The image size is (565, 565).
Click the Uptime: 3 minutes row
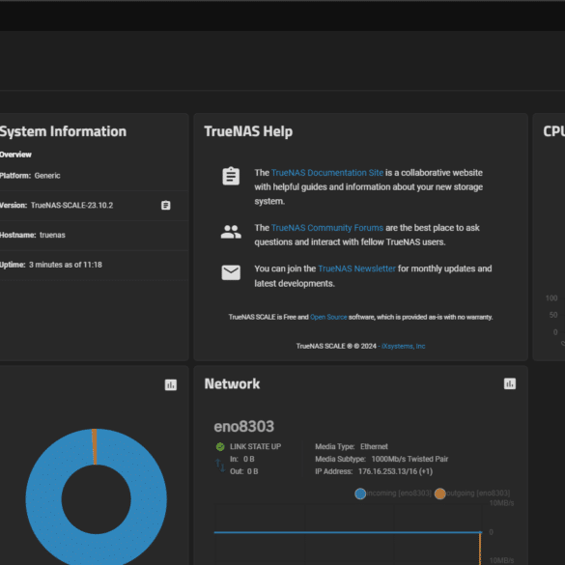(x=93, y=265)
